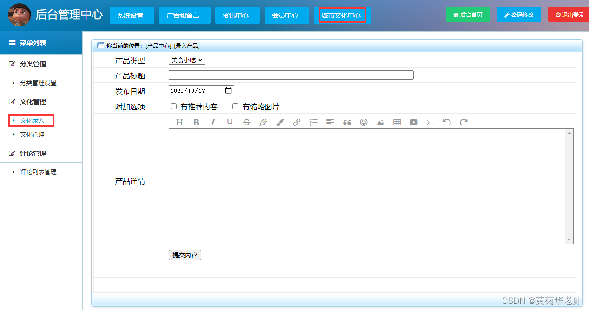Image resolution: width=589 pixels, height=310 pixels.
Task: Select the underline formatting icon
Action: click(x=230, y=122)
